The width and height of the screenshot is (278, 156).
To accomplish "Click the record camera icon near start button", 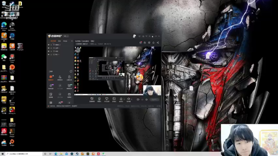I will coord(138,99).
